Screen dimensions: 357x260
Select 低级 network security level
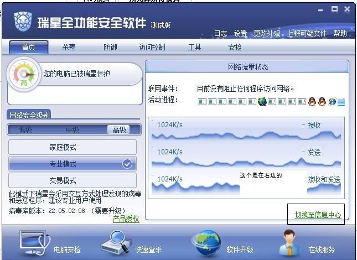pos(25,129)
